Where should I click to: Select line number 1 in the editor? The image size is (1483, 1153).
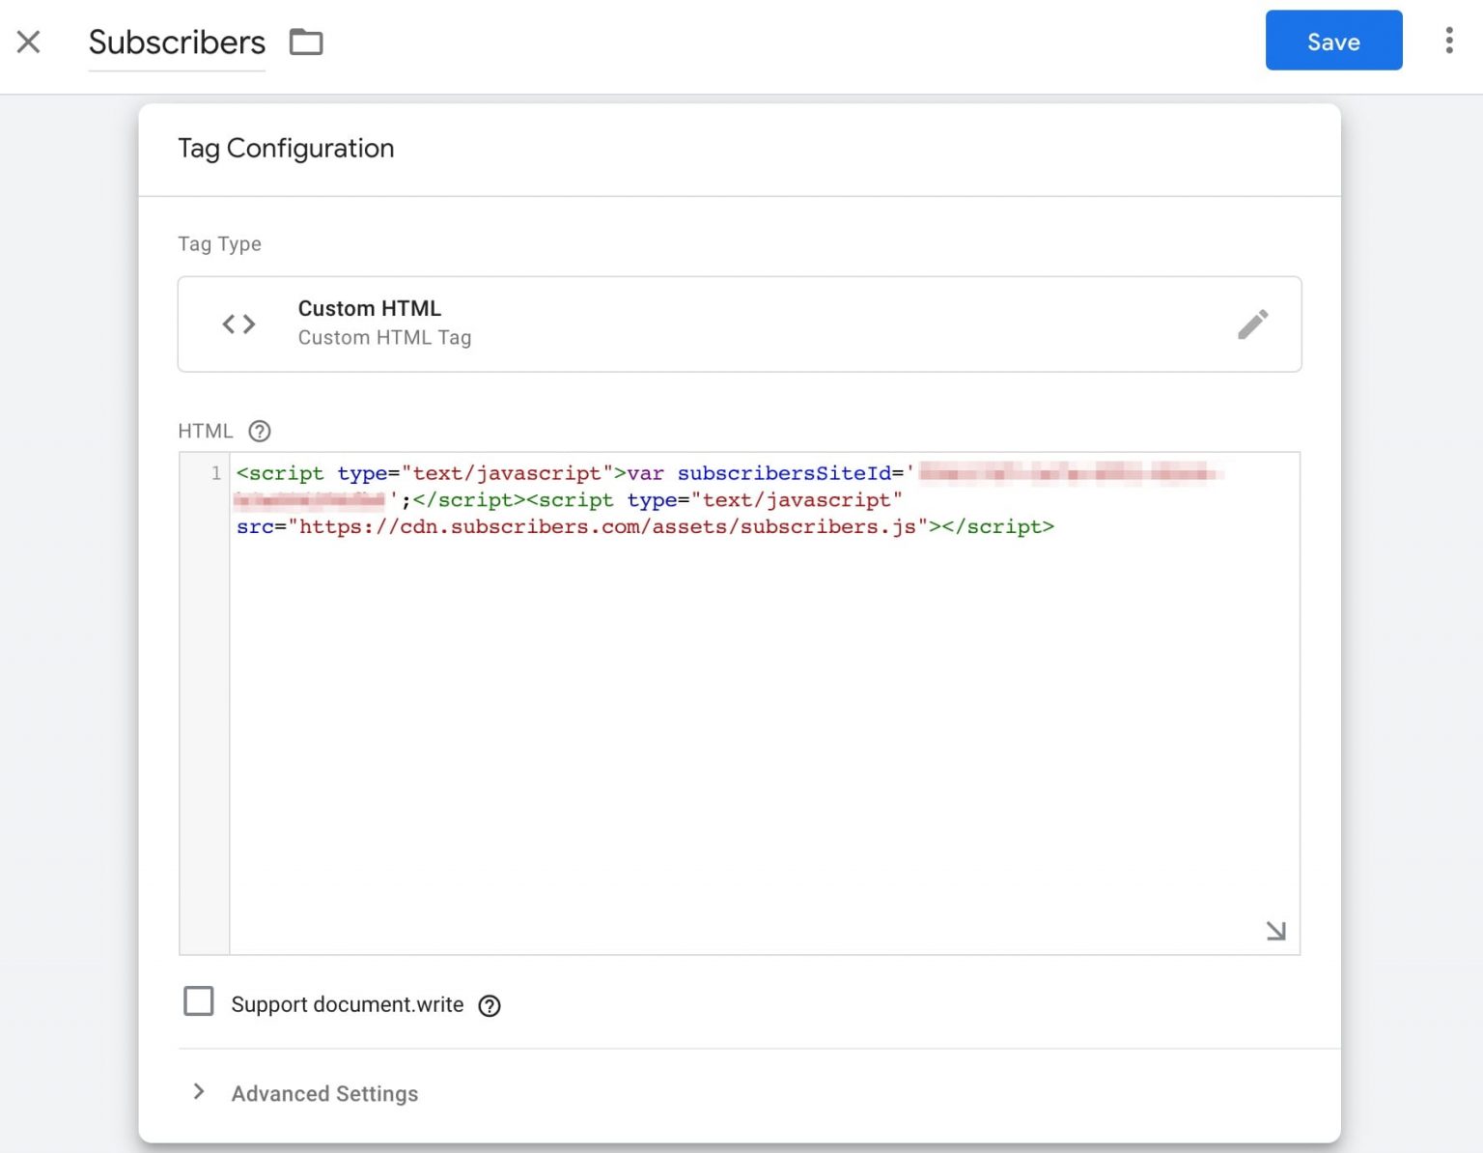pyautogui.click(x=214, y=473)
